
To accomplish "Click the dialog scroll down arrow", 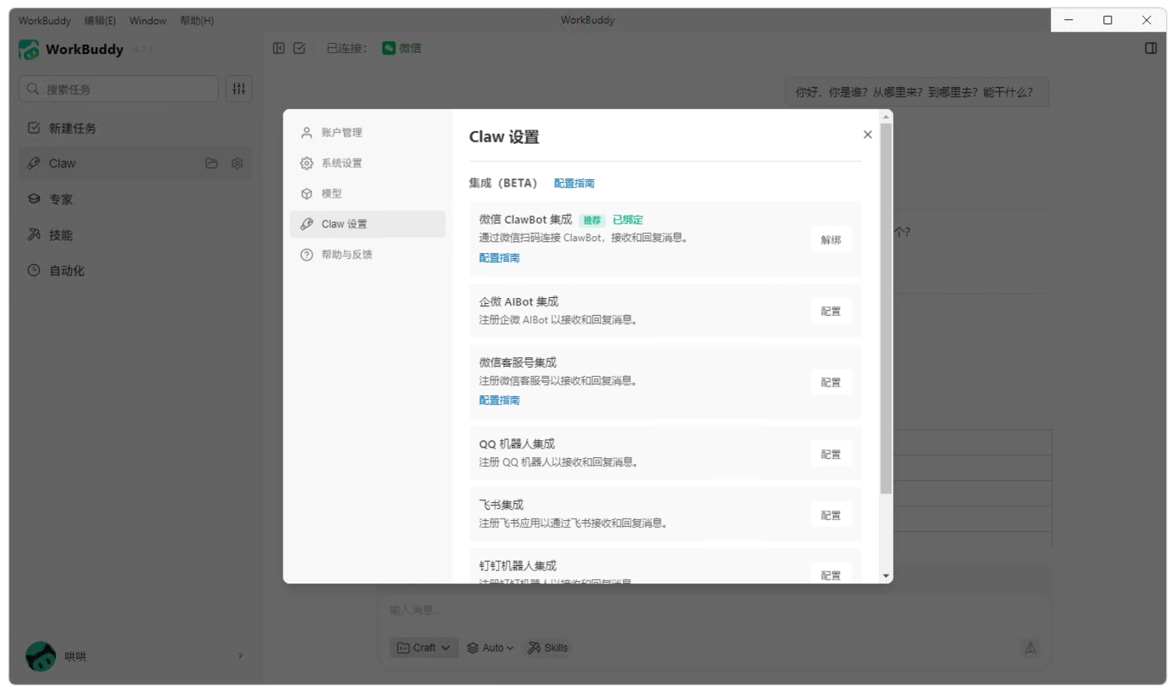I will click(x=886, y=576).
